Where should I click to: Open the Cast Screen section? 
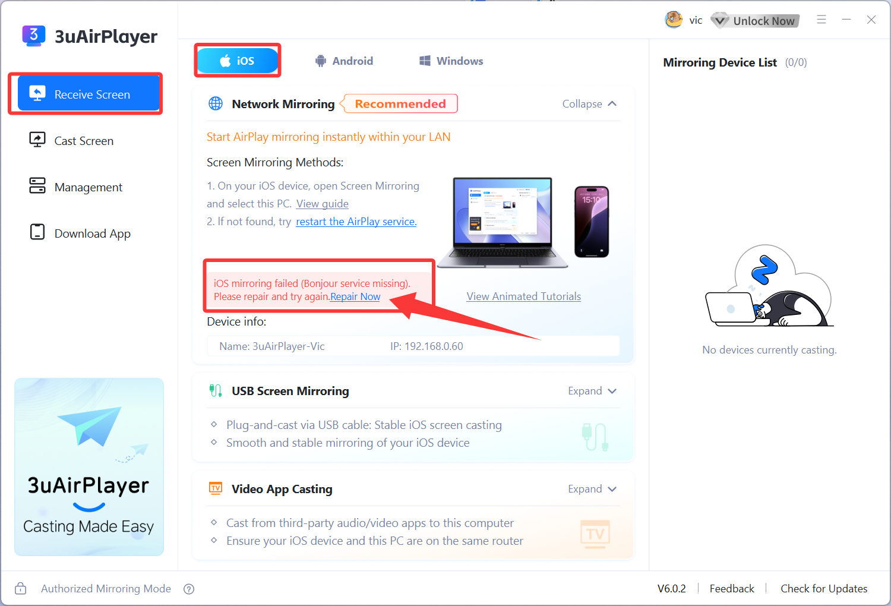pos(37,140)
